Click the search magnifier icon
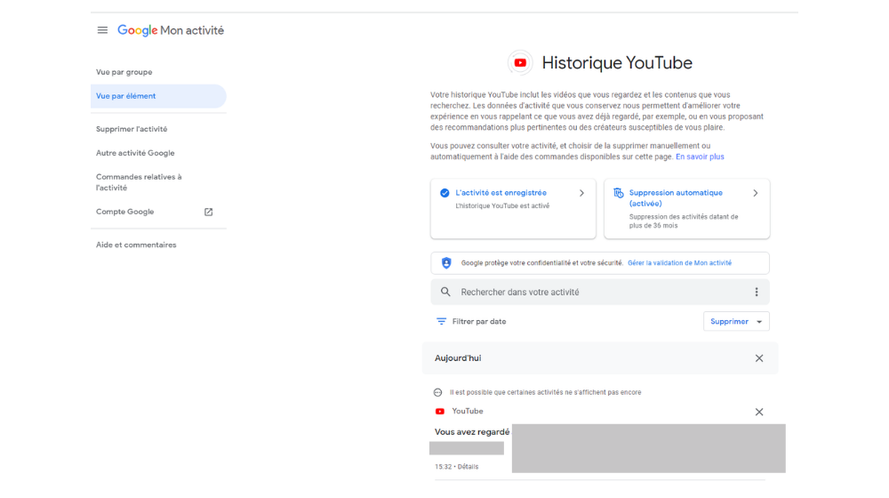This screenshot has height=498, width=889. (445, 292)
